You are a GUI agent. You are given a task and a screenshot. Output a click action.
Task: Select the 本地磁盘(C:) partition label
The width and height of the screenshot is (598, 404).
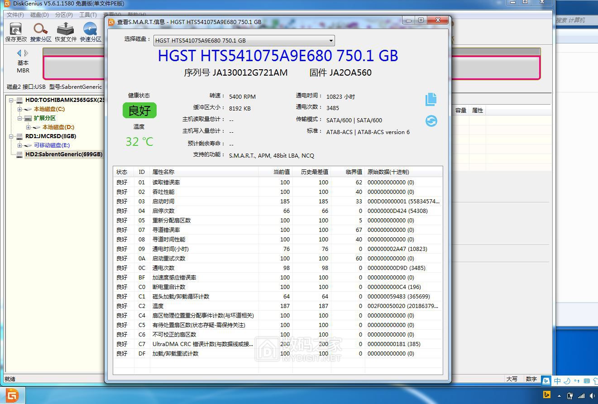point(49,109)
